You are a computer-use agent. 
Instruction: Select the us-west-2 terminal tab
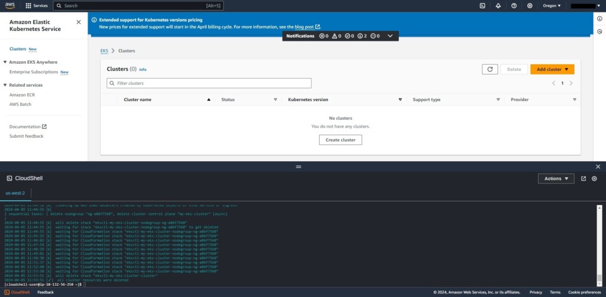coord(15,193)
